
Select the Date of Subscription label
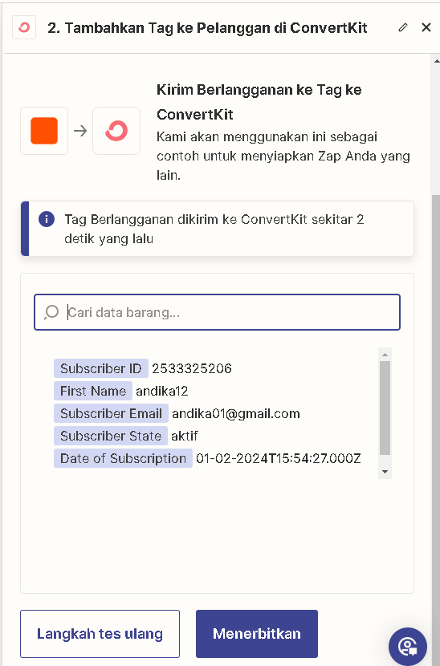coord(123,458)
